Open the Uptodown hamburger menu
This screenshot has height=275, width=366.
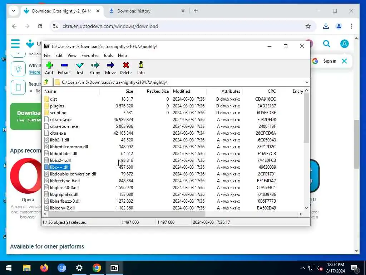pos(15,44)
